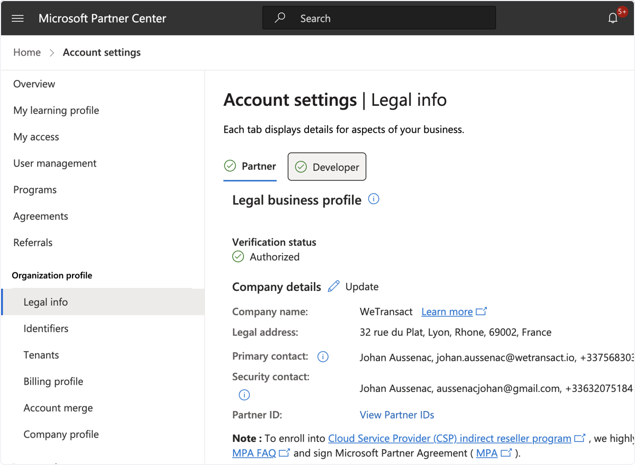The width and height of the screenshot is (635, 465).
Task: Go to Billing profile
Action: coord(53,381)
